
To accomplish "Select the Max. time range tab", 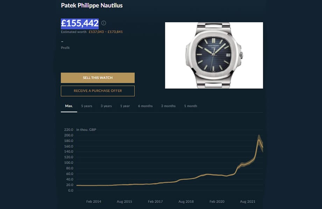I will coord(69,106).
